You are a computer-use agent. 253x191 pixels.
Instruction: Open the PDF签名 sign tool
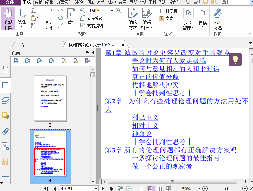coord(218,19)
